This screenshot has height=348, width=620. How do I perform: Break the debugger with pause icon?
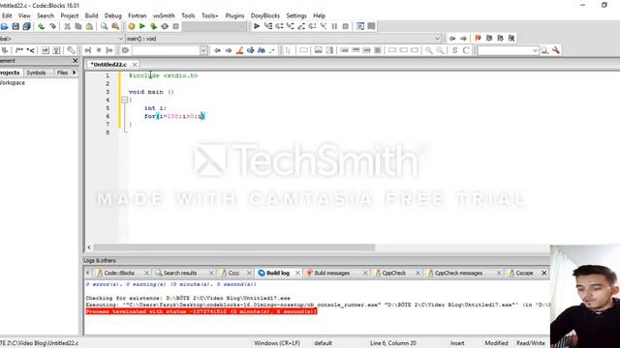pyautogui.click(x=334, y=26)
